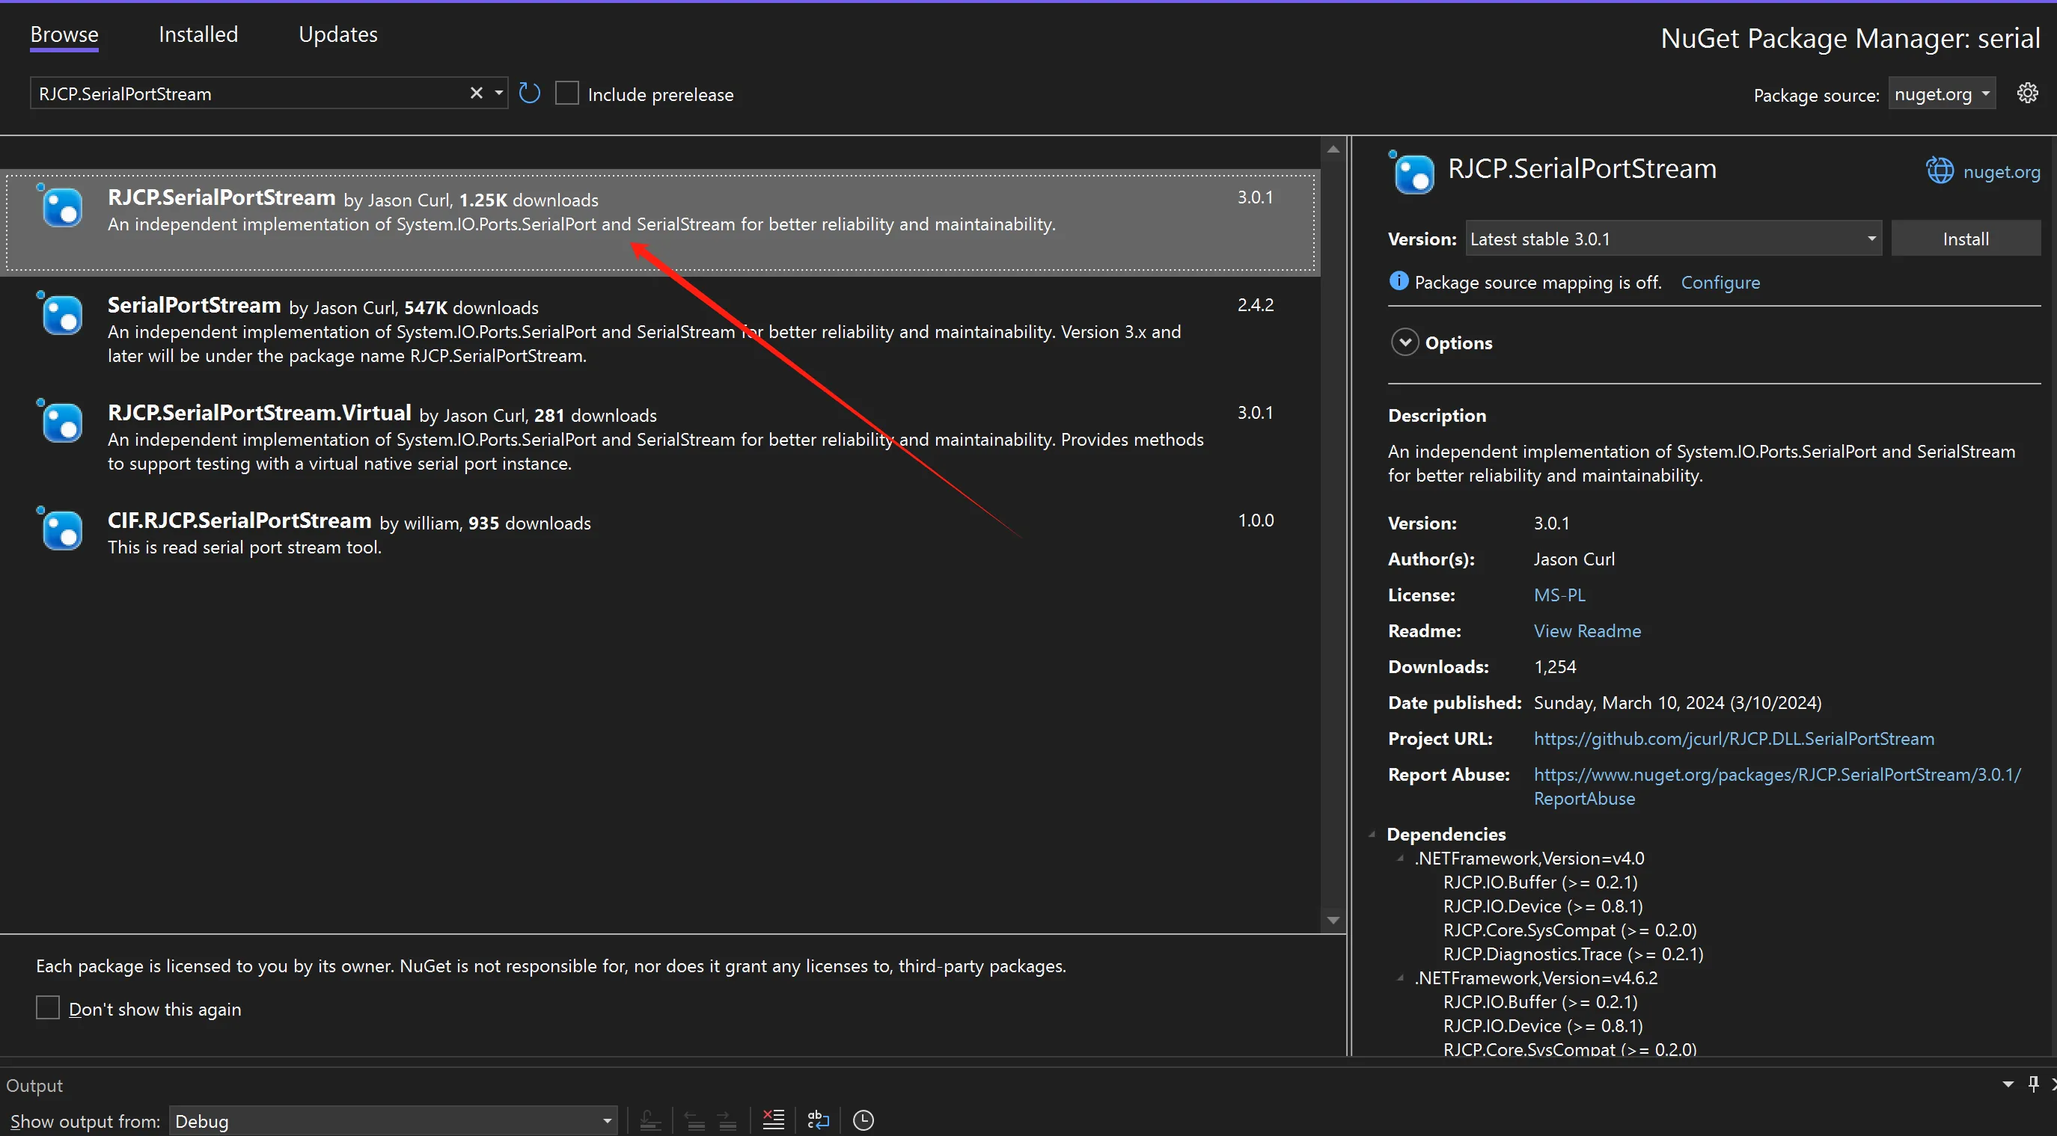The image size is (2057, 1136).
Task: Collapse .NETFramework v4.0 dependency group
Action: pos(1400,859)
